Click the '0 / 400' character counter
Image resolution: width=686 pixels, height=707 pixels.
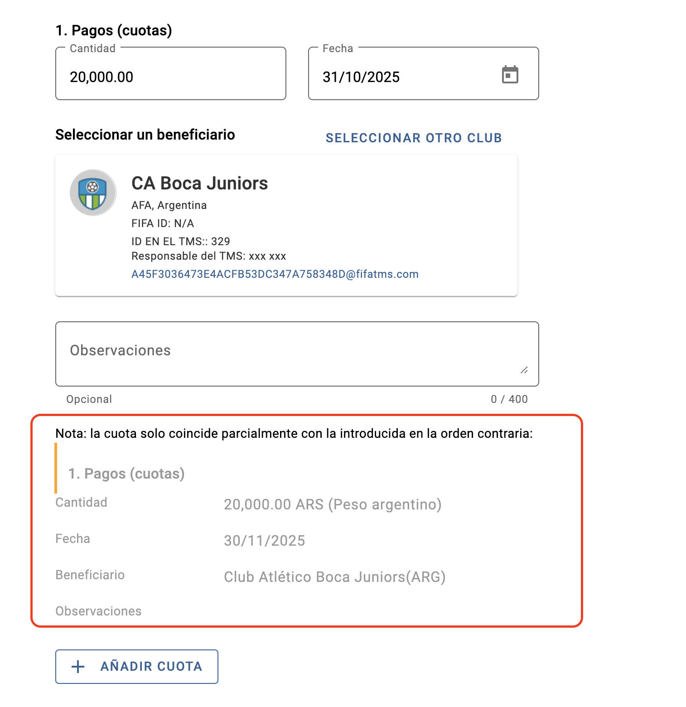tap(509, 399)
